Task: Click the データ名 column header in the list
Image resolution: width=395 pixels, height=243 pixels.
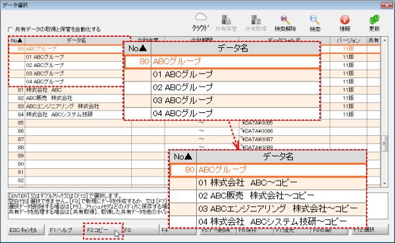Action: click(76, 41)
